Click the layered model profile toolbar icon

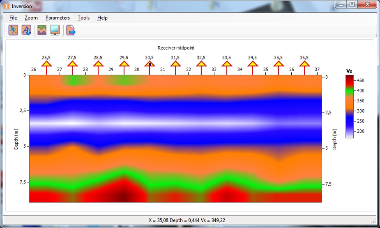(x=41, y=30)
